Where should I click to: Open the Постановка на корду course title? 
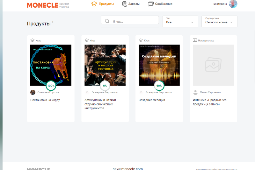coord(45,100)
